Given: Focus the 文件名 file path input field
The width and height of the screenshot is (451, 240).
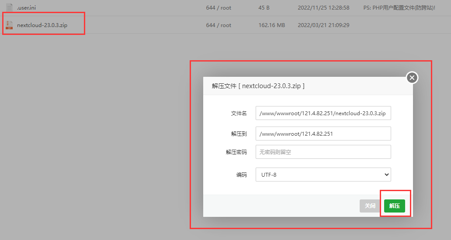Looking at the screenshot, I should (323, 113).
